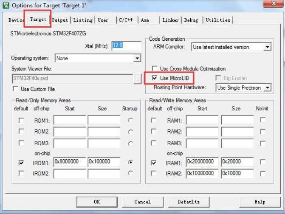Screen dimensions: 285x214
Task: Check the Use Custom File option
Action: 16,89
